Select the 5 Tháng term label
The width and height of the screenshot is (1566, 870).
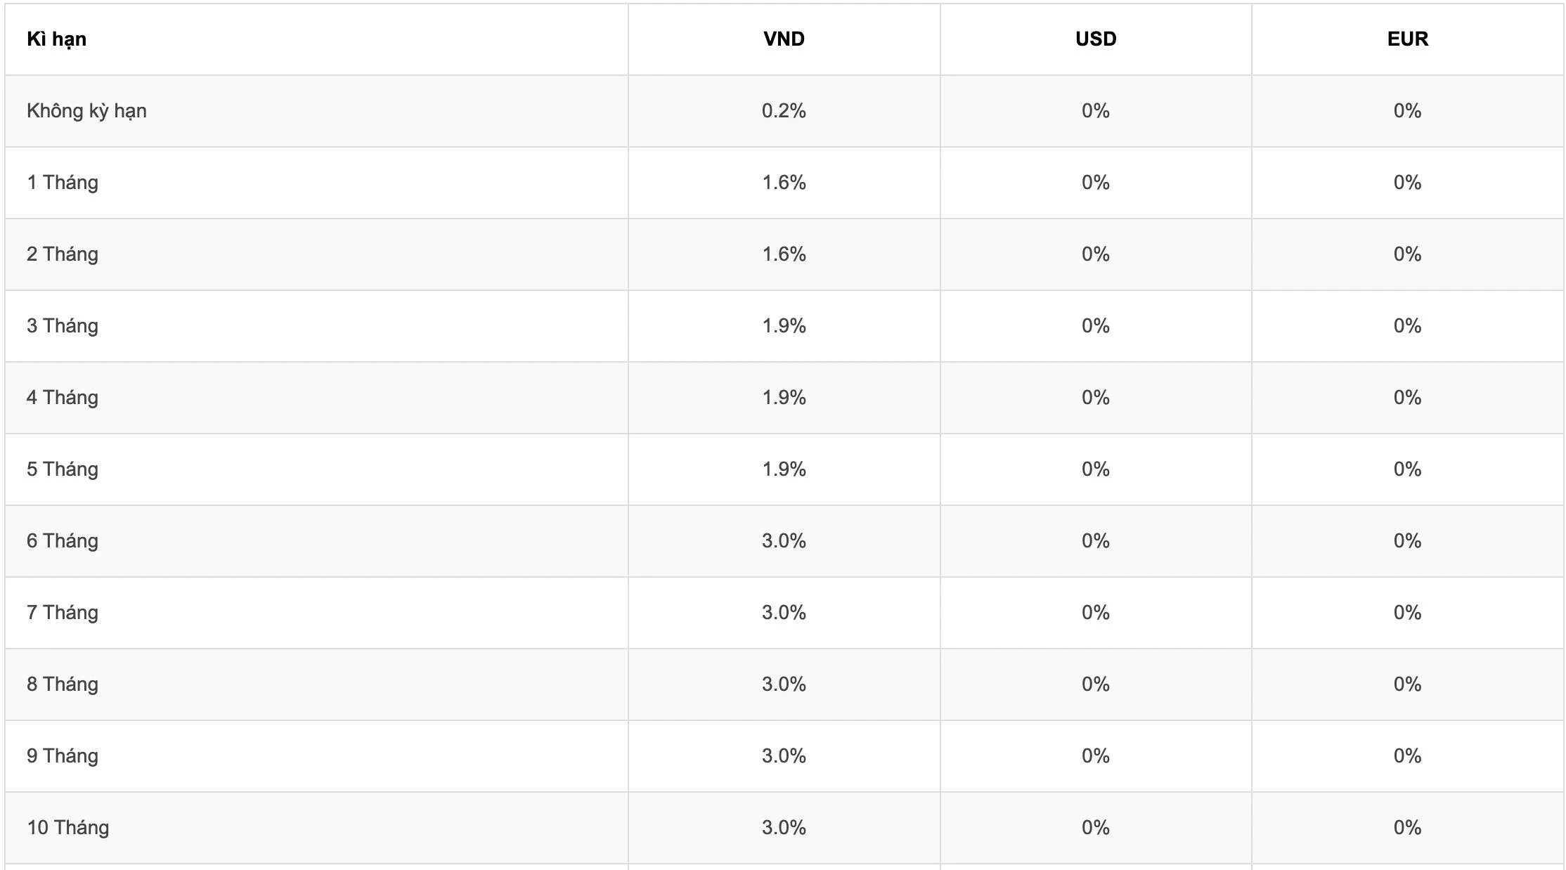point(63,469)
